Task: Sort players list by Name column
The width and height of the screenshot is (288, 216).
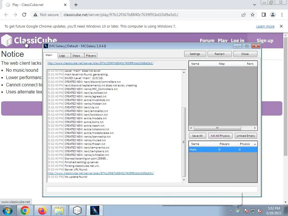Action: point(203,64)
